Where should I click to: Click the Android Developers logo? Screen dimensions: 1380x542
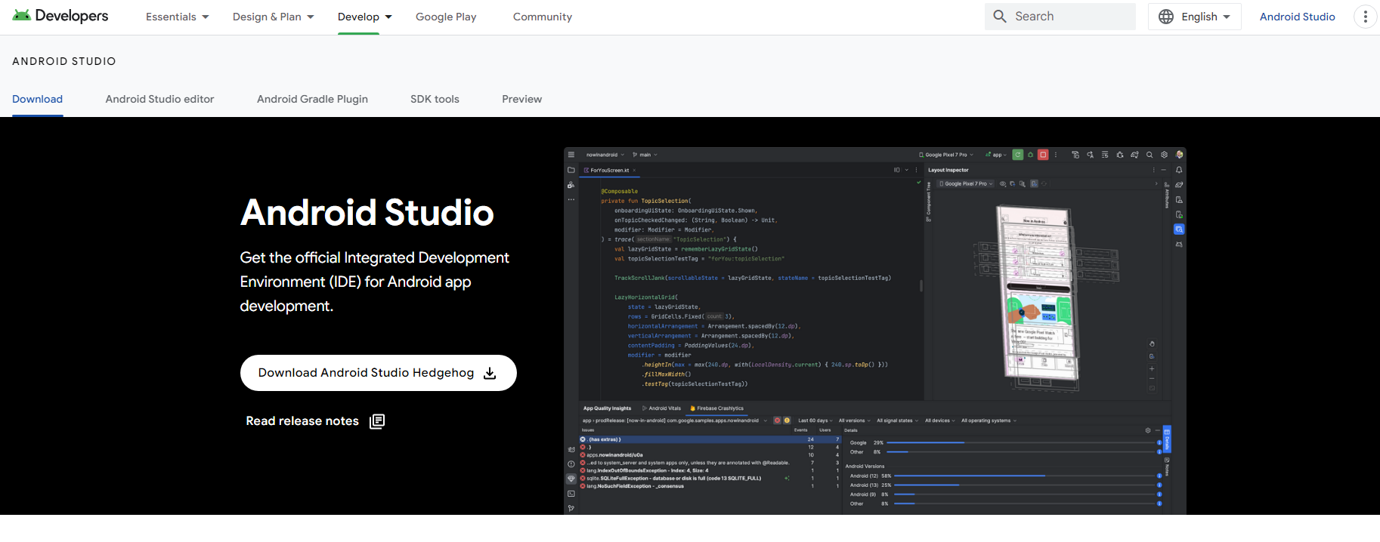[x=60, y=16]
